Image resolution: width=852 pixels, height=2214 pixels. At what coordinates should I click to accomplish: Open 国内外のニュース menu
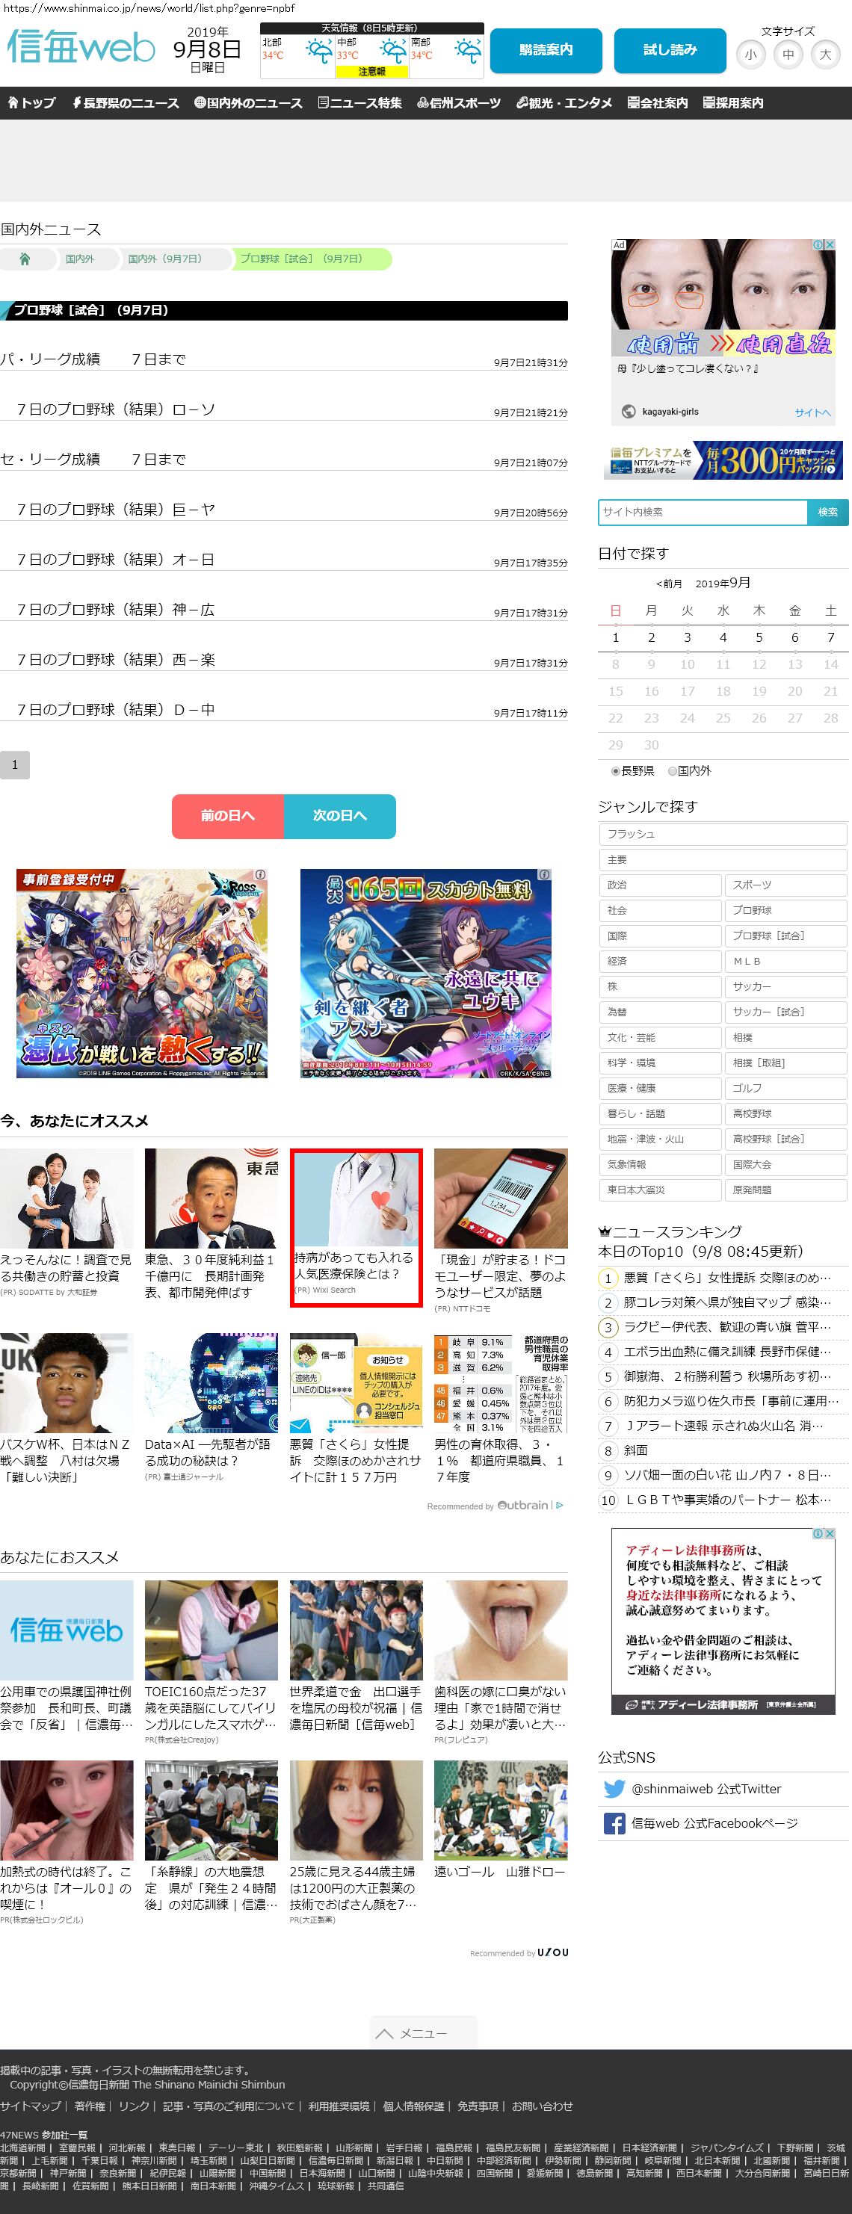(x=248, y=102)
